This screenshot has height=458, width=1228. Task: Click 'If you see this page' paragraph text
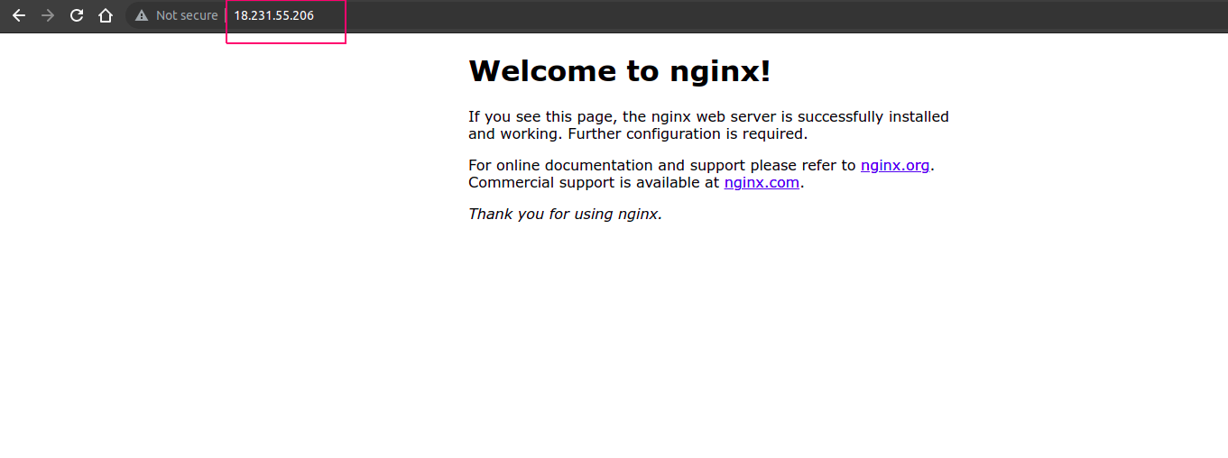(708, 125)
